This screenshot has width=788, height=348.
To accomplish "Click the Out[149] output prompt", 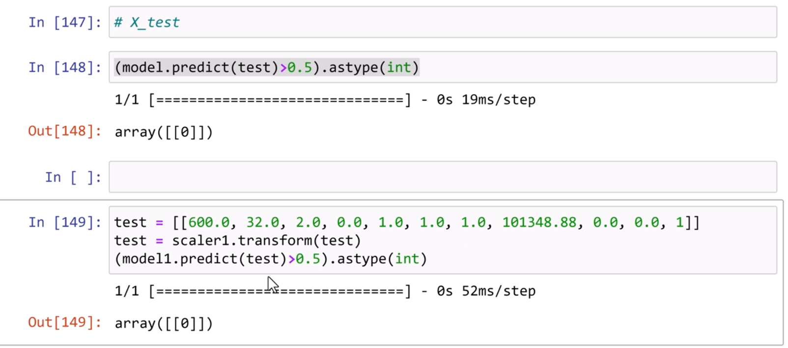I will [x=65, y=322].
